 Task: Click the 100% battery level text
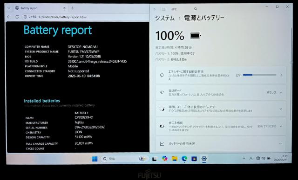tap(169, 36)
